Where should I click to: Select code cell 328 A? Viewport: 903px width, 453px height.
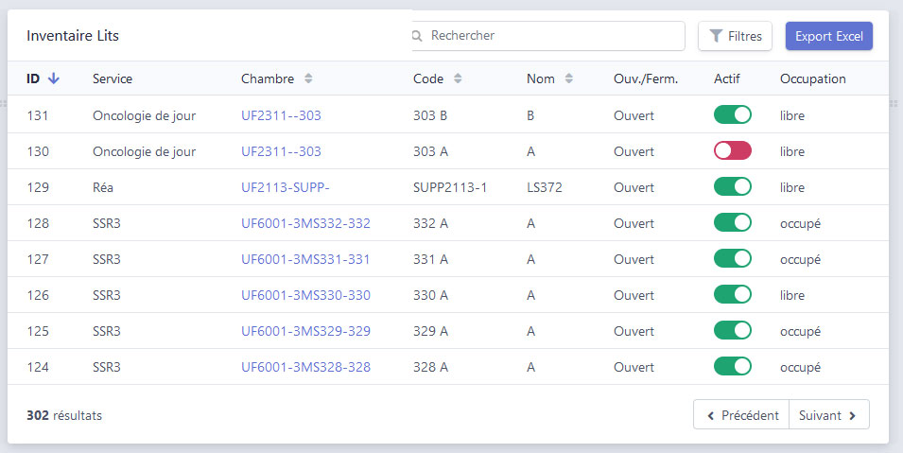tap(431, 367)
